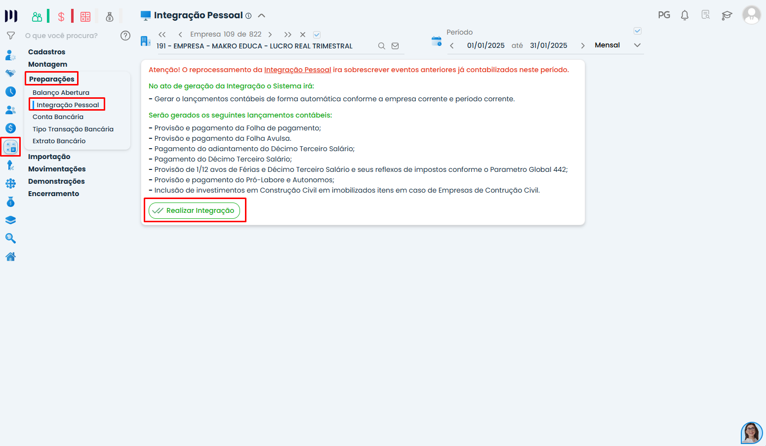This screenshot has width=766, height=446.
Task: Open the arrow percent sidebar icon
Action: click(10, 165)
